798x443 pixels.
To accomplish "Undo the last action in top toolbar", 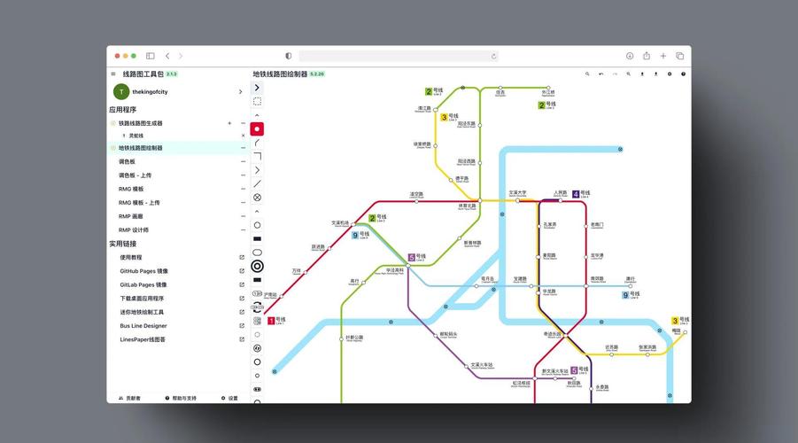I will click(x=601, y=74).
